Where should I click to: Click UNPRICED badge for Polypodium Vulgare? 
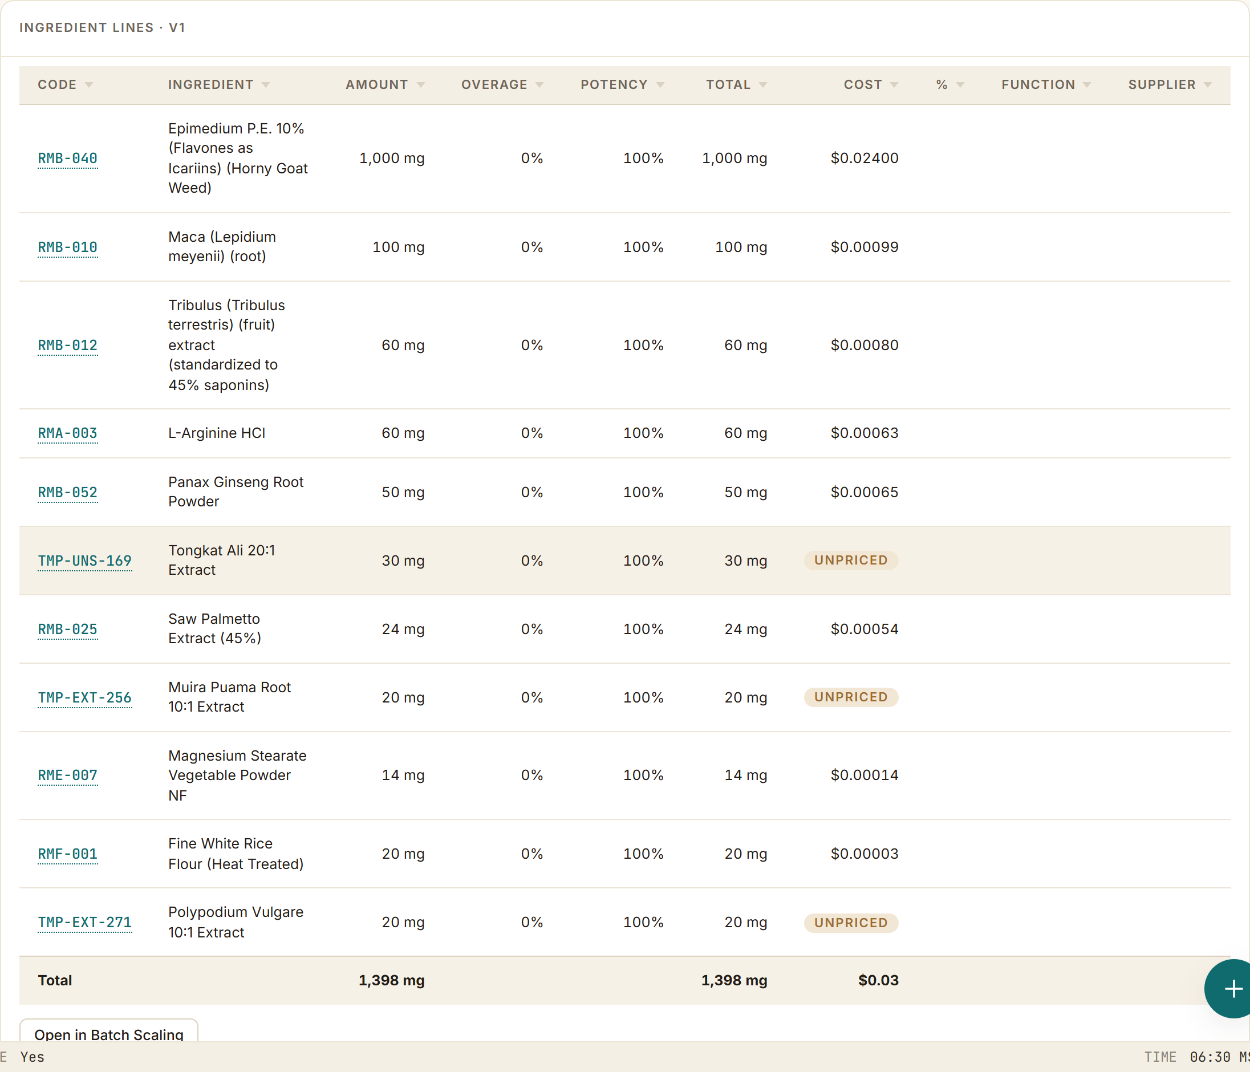[851, 923]
